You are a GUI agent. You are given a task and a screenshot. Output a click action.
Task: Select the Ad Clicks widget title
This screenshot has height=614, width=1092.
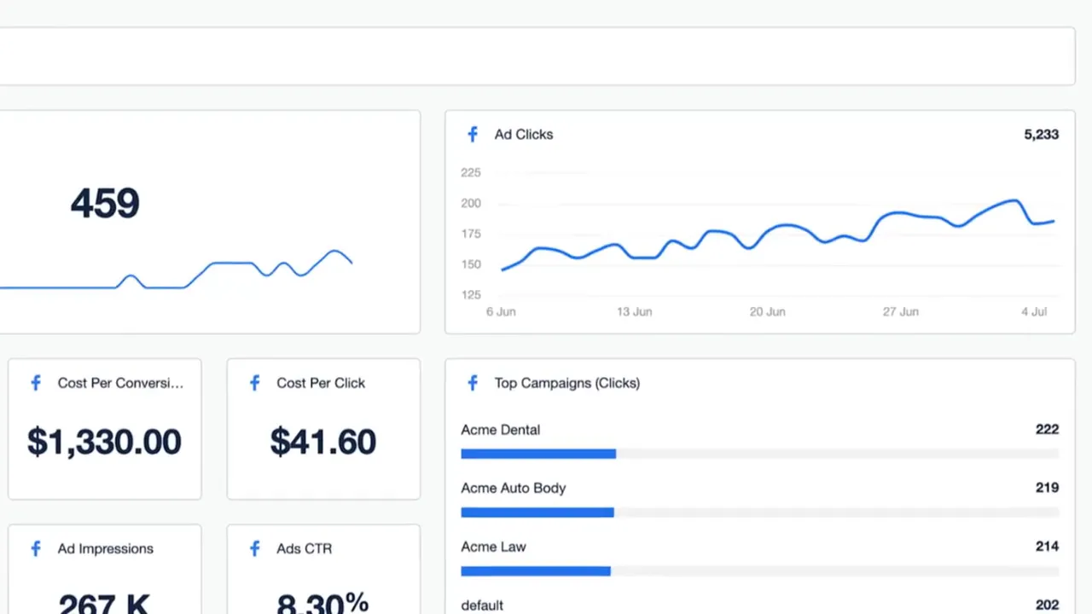524,134
